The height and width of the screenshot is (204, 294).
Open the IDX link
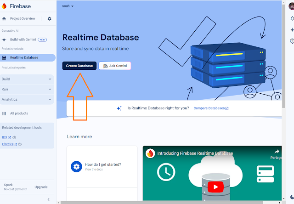pos(6,137)
